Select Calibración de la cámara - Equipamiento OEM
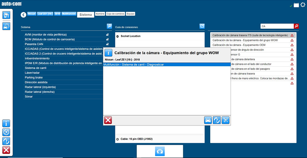The image size is (307, 158). click(253, 45)
